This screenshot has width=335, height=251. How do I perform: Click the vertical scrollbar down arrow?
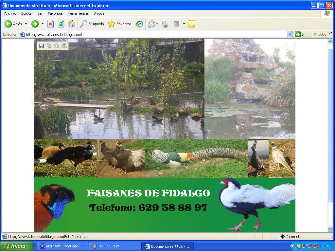(330, 229)
